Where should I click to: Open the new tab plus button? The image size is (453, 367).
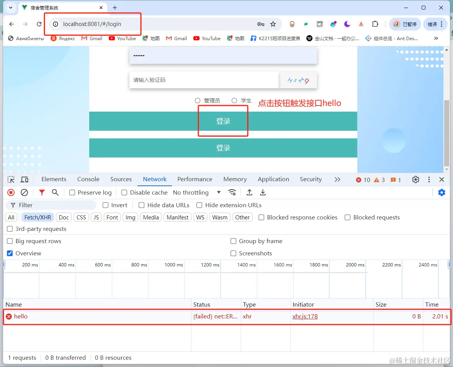click(x=115, y=8)
